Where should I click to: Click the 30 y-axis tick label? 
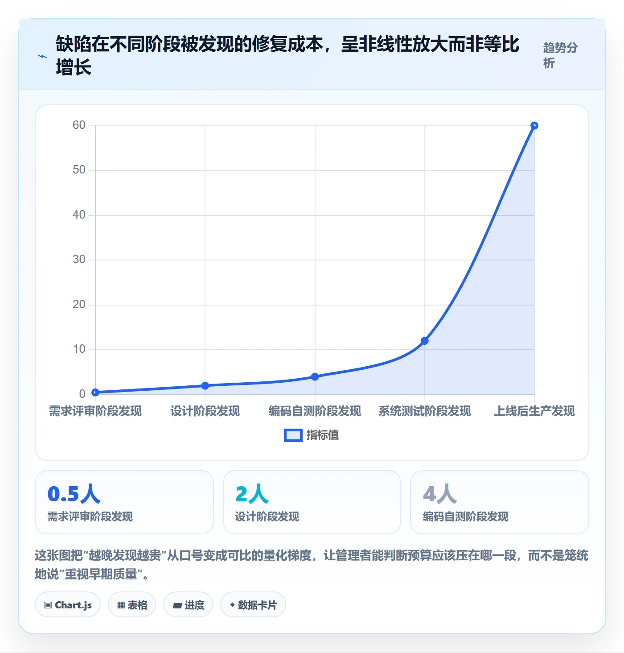coord(79,260)
